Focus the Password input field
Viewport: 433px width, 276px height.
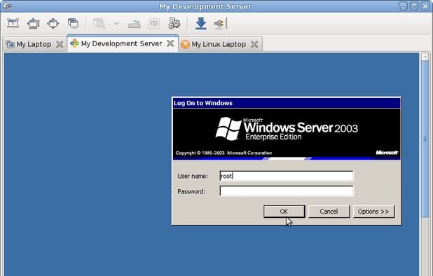coord(287,191)
